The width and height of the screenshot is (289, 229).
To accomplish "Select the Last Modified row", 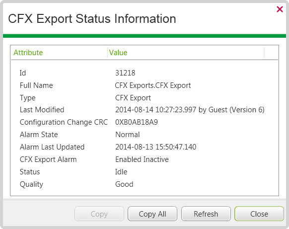I will pyautogui.click(x=144, y=110).
